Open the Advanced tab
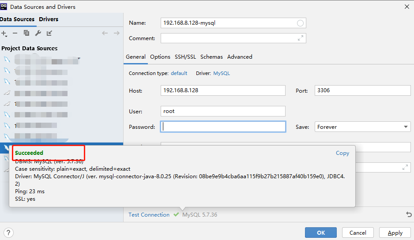 pos(240,57)
